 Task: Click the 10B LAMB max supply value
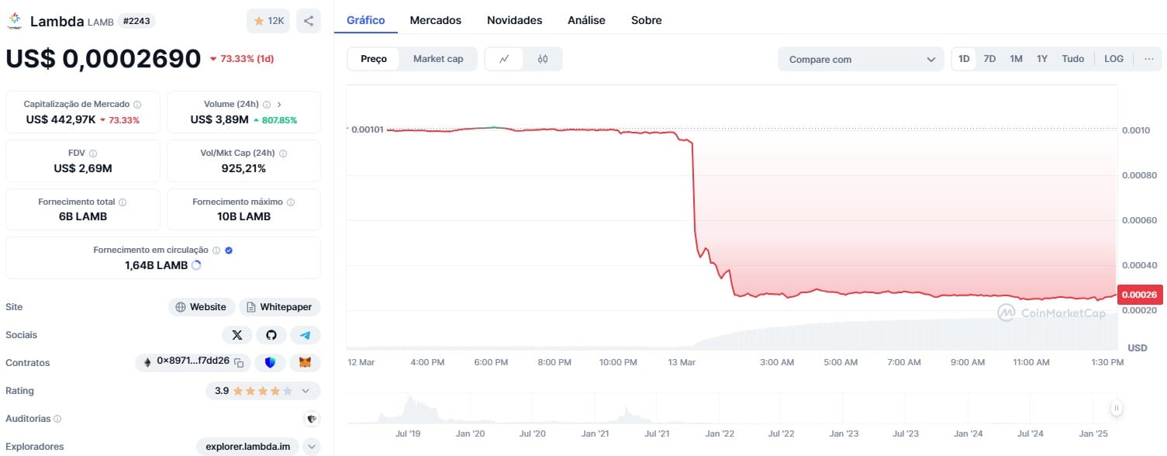[243, 216]
